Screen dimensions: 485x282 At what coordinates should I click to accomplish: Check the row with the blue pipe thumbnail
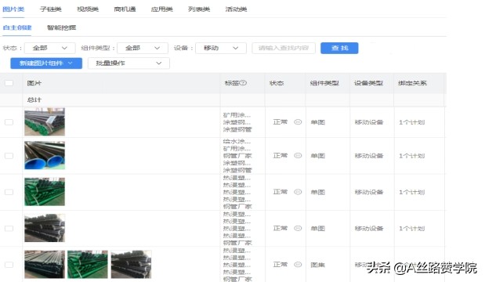point(9,156)
